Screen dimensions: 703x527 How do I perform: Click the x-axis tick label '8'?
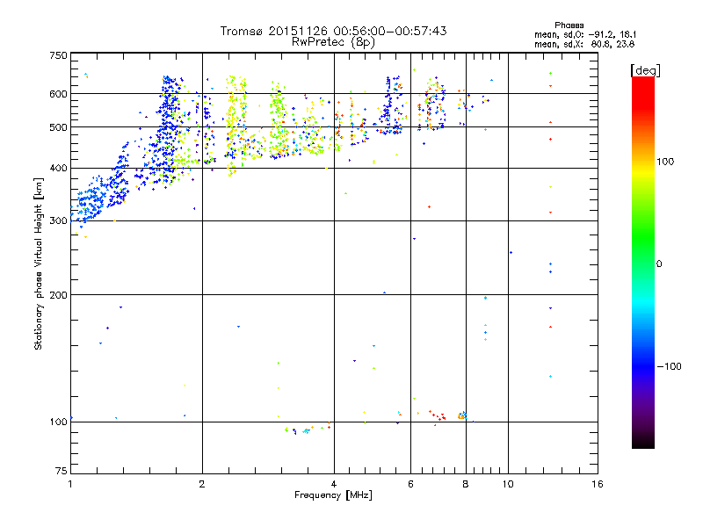(x=466, y=484)
